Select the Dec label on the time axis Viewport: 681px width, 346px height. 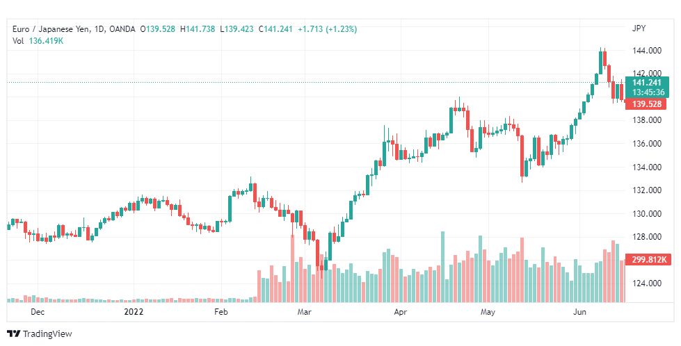[x=38, y=312]
